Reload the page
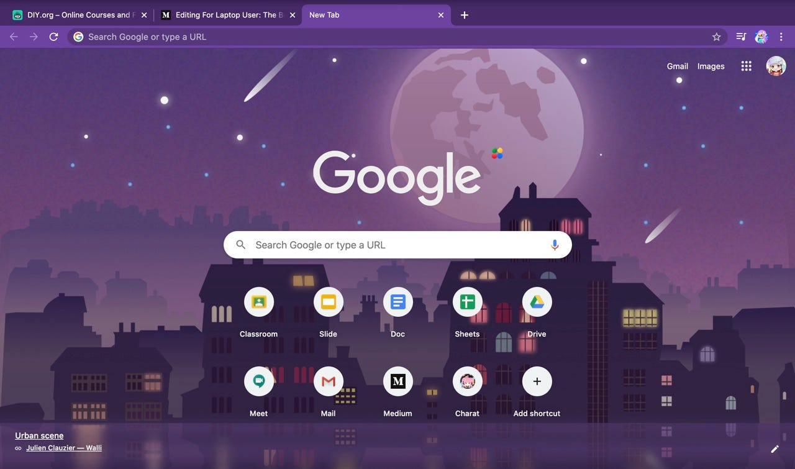 [x=53, y=37]
